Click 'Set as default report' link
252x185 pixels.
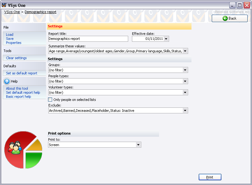22,73
